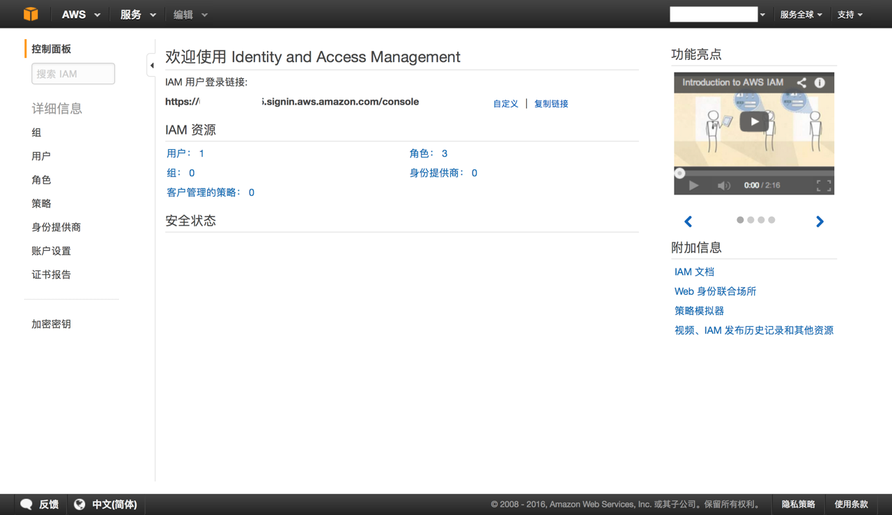The width and height of the screenshot is (892, 515).
Task: Open the IAM 文档 link
Action: [694, 272]
